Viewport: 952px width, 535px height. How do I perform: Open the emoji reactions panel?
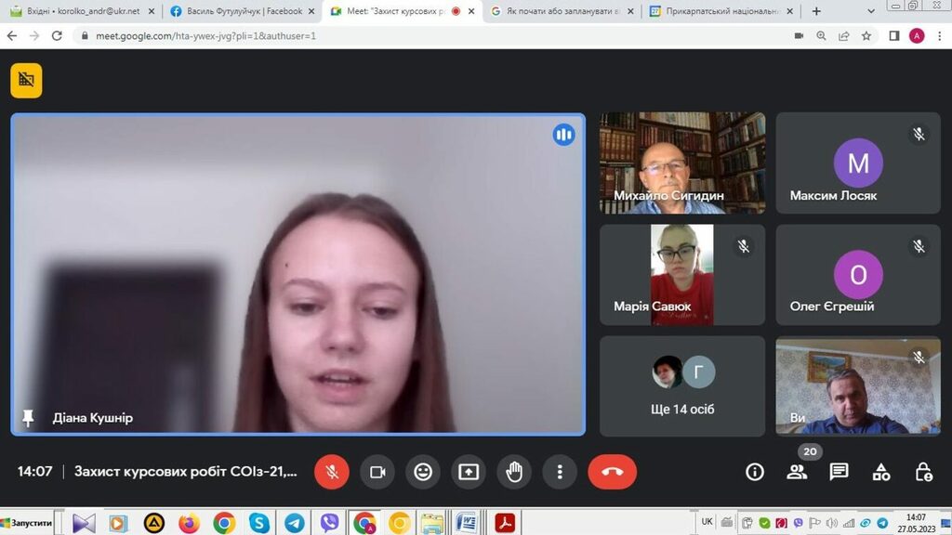(423, 472)
